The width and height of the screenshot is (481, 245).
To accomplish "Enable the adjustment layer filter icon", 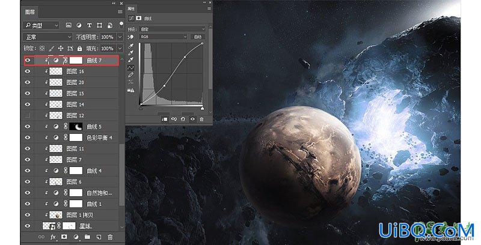I will (79, 25).
